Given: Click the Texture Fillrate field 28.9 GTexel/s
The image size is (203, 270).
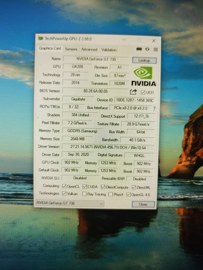Looking at the screenshot, I should coord(138,124).
